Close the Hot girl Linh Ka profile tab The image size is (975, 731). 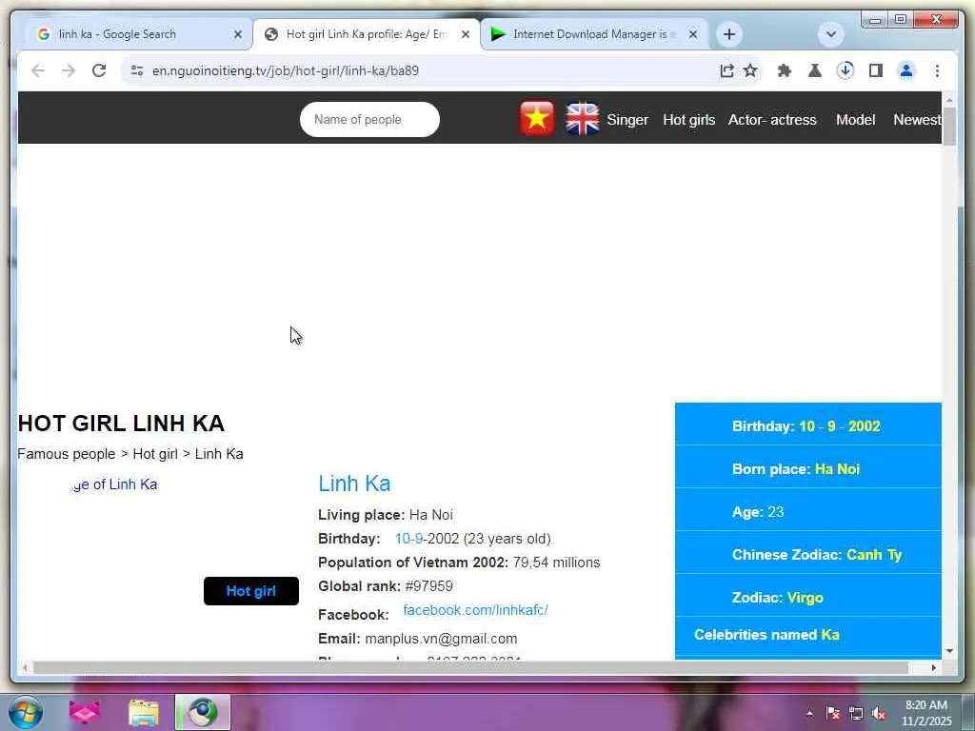(465, 35)
